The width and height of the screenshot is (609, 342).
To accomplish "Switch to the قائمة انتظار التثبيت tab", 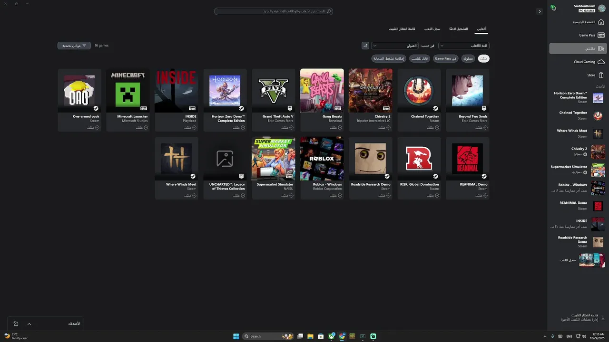I will (402, 29).
